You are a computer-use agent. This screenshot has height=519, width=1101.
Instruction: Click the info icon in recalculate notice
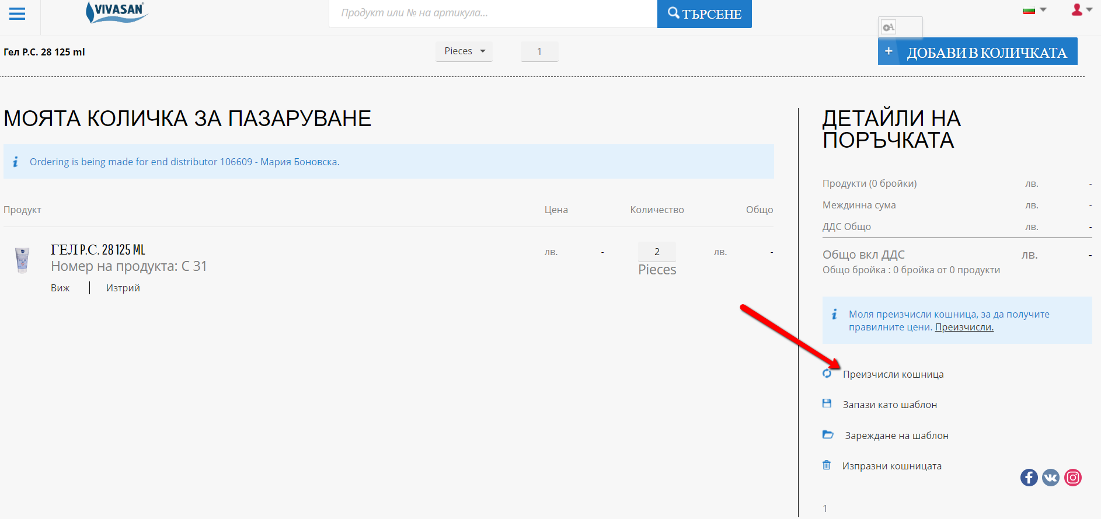coord(835,314)
